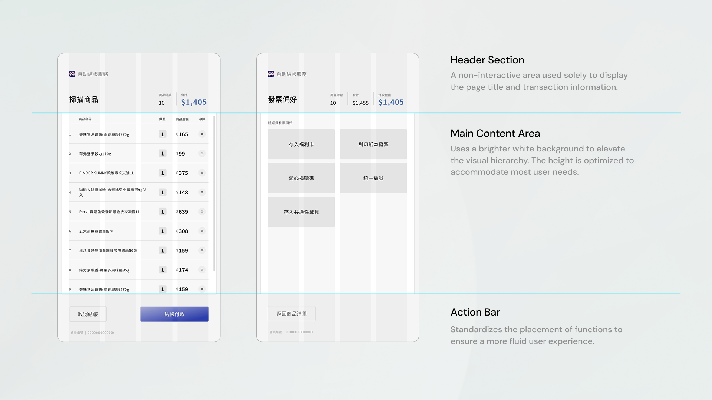Remove row 9 美味堂油雞翅 item
This screenshot has width=712, height=400.
point(202,289)
